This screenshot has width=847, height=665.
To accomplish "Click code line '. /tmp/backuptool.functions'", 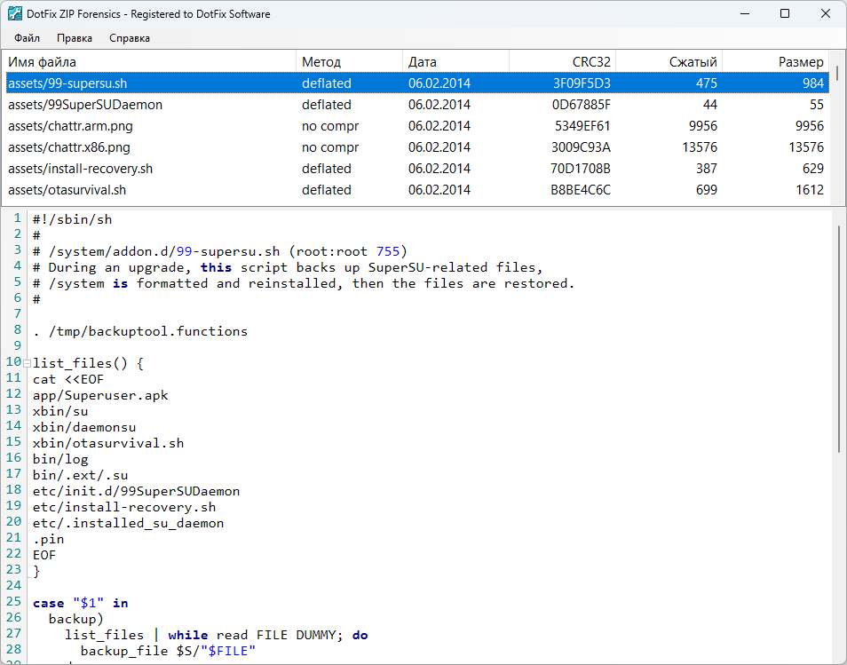I will click(x=140, y=331).
